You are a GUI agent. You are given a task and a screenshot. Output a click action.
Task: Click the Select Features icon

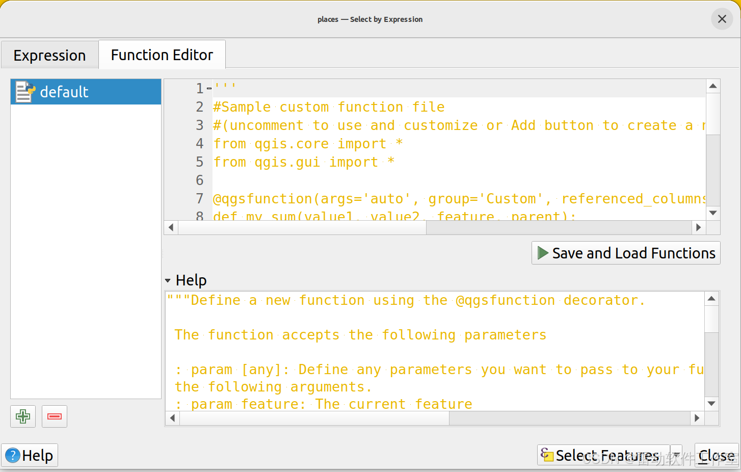547,455
